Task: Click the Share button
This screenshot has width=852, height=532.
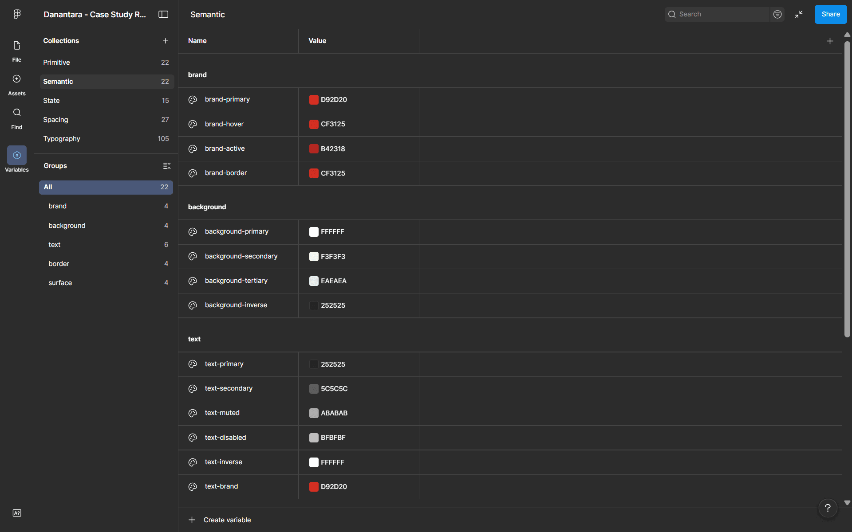Action: point(831,14)
